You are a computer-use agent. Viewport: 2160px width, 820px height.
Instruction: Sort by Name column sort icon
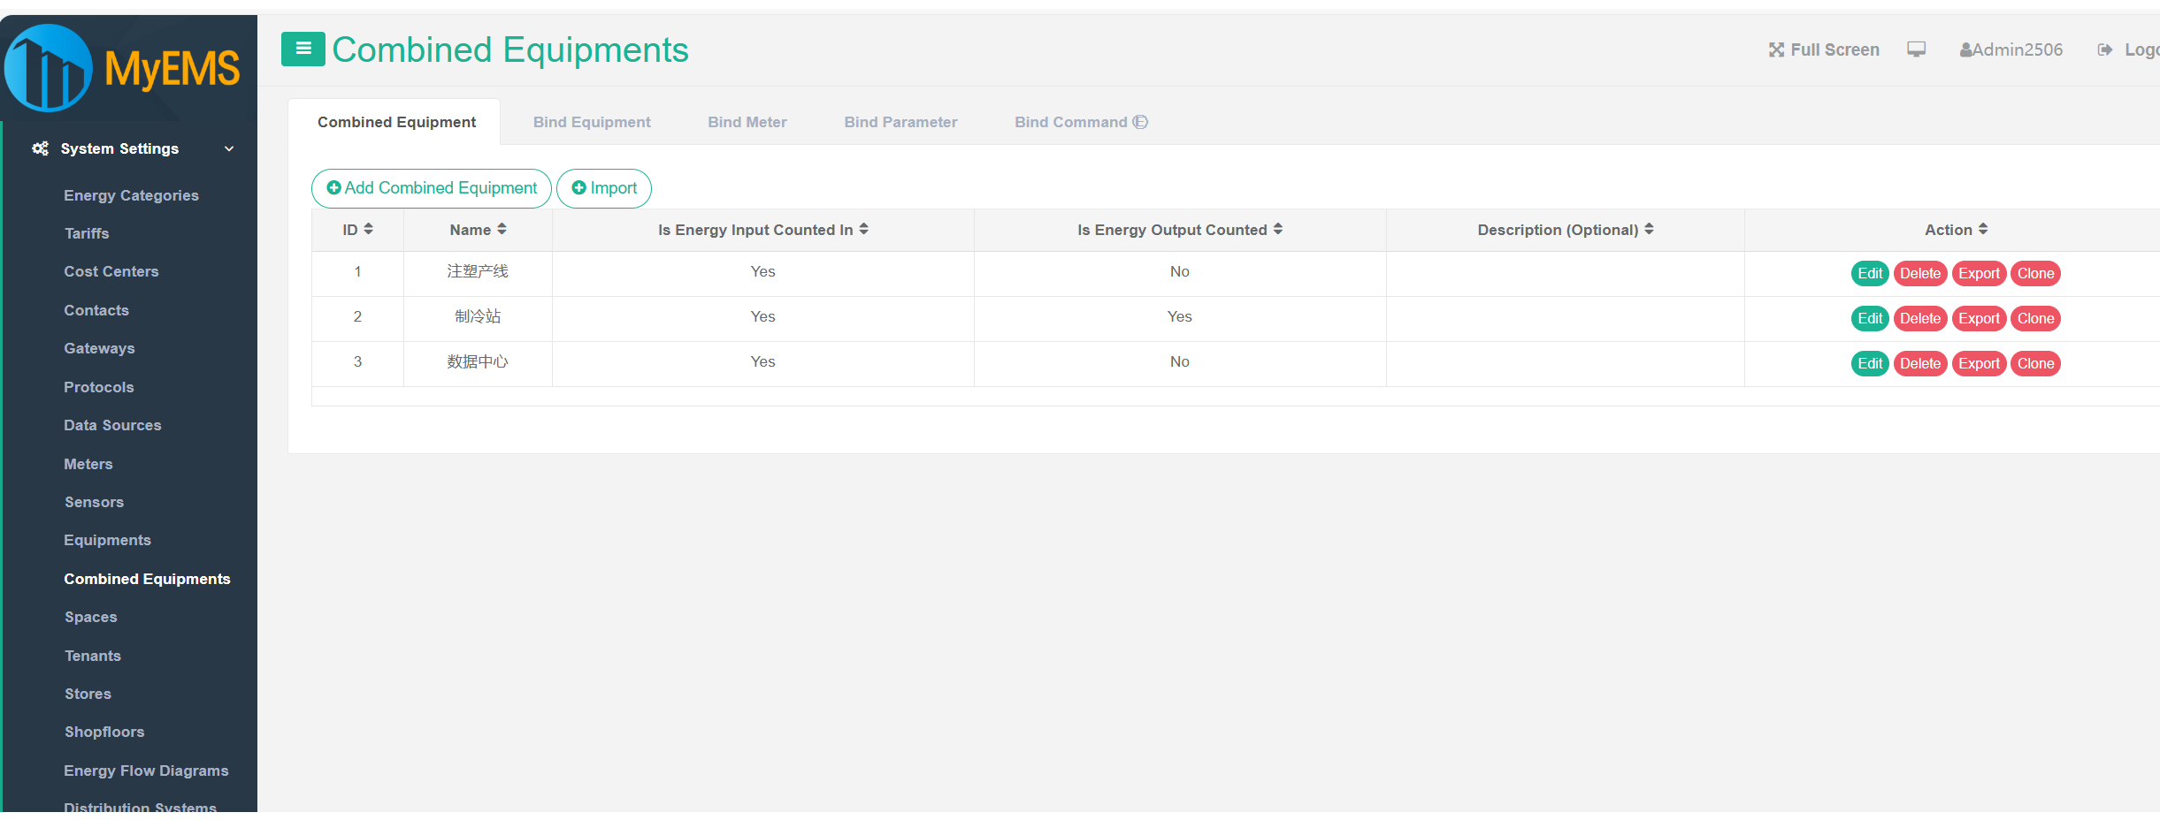pos(502,230)
